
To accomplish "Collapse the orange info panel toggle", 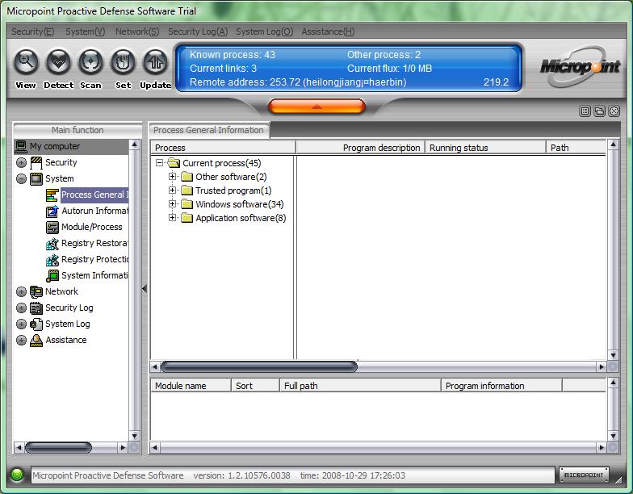I will click(x=316, y=107).
